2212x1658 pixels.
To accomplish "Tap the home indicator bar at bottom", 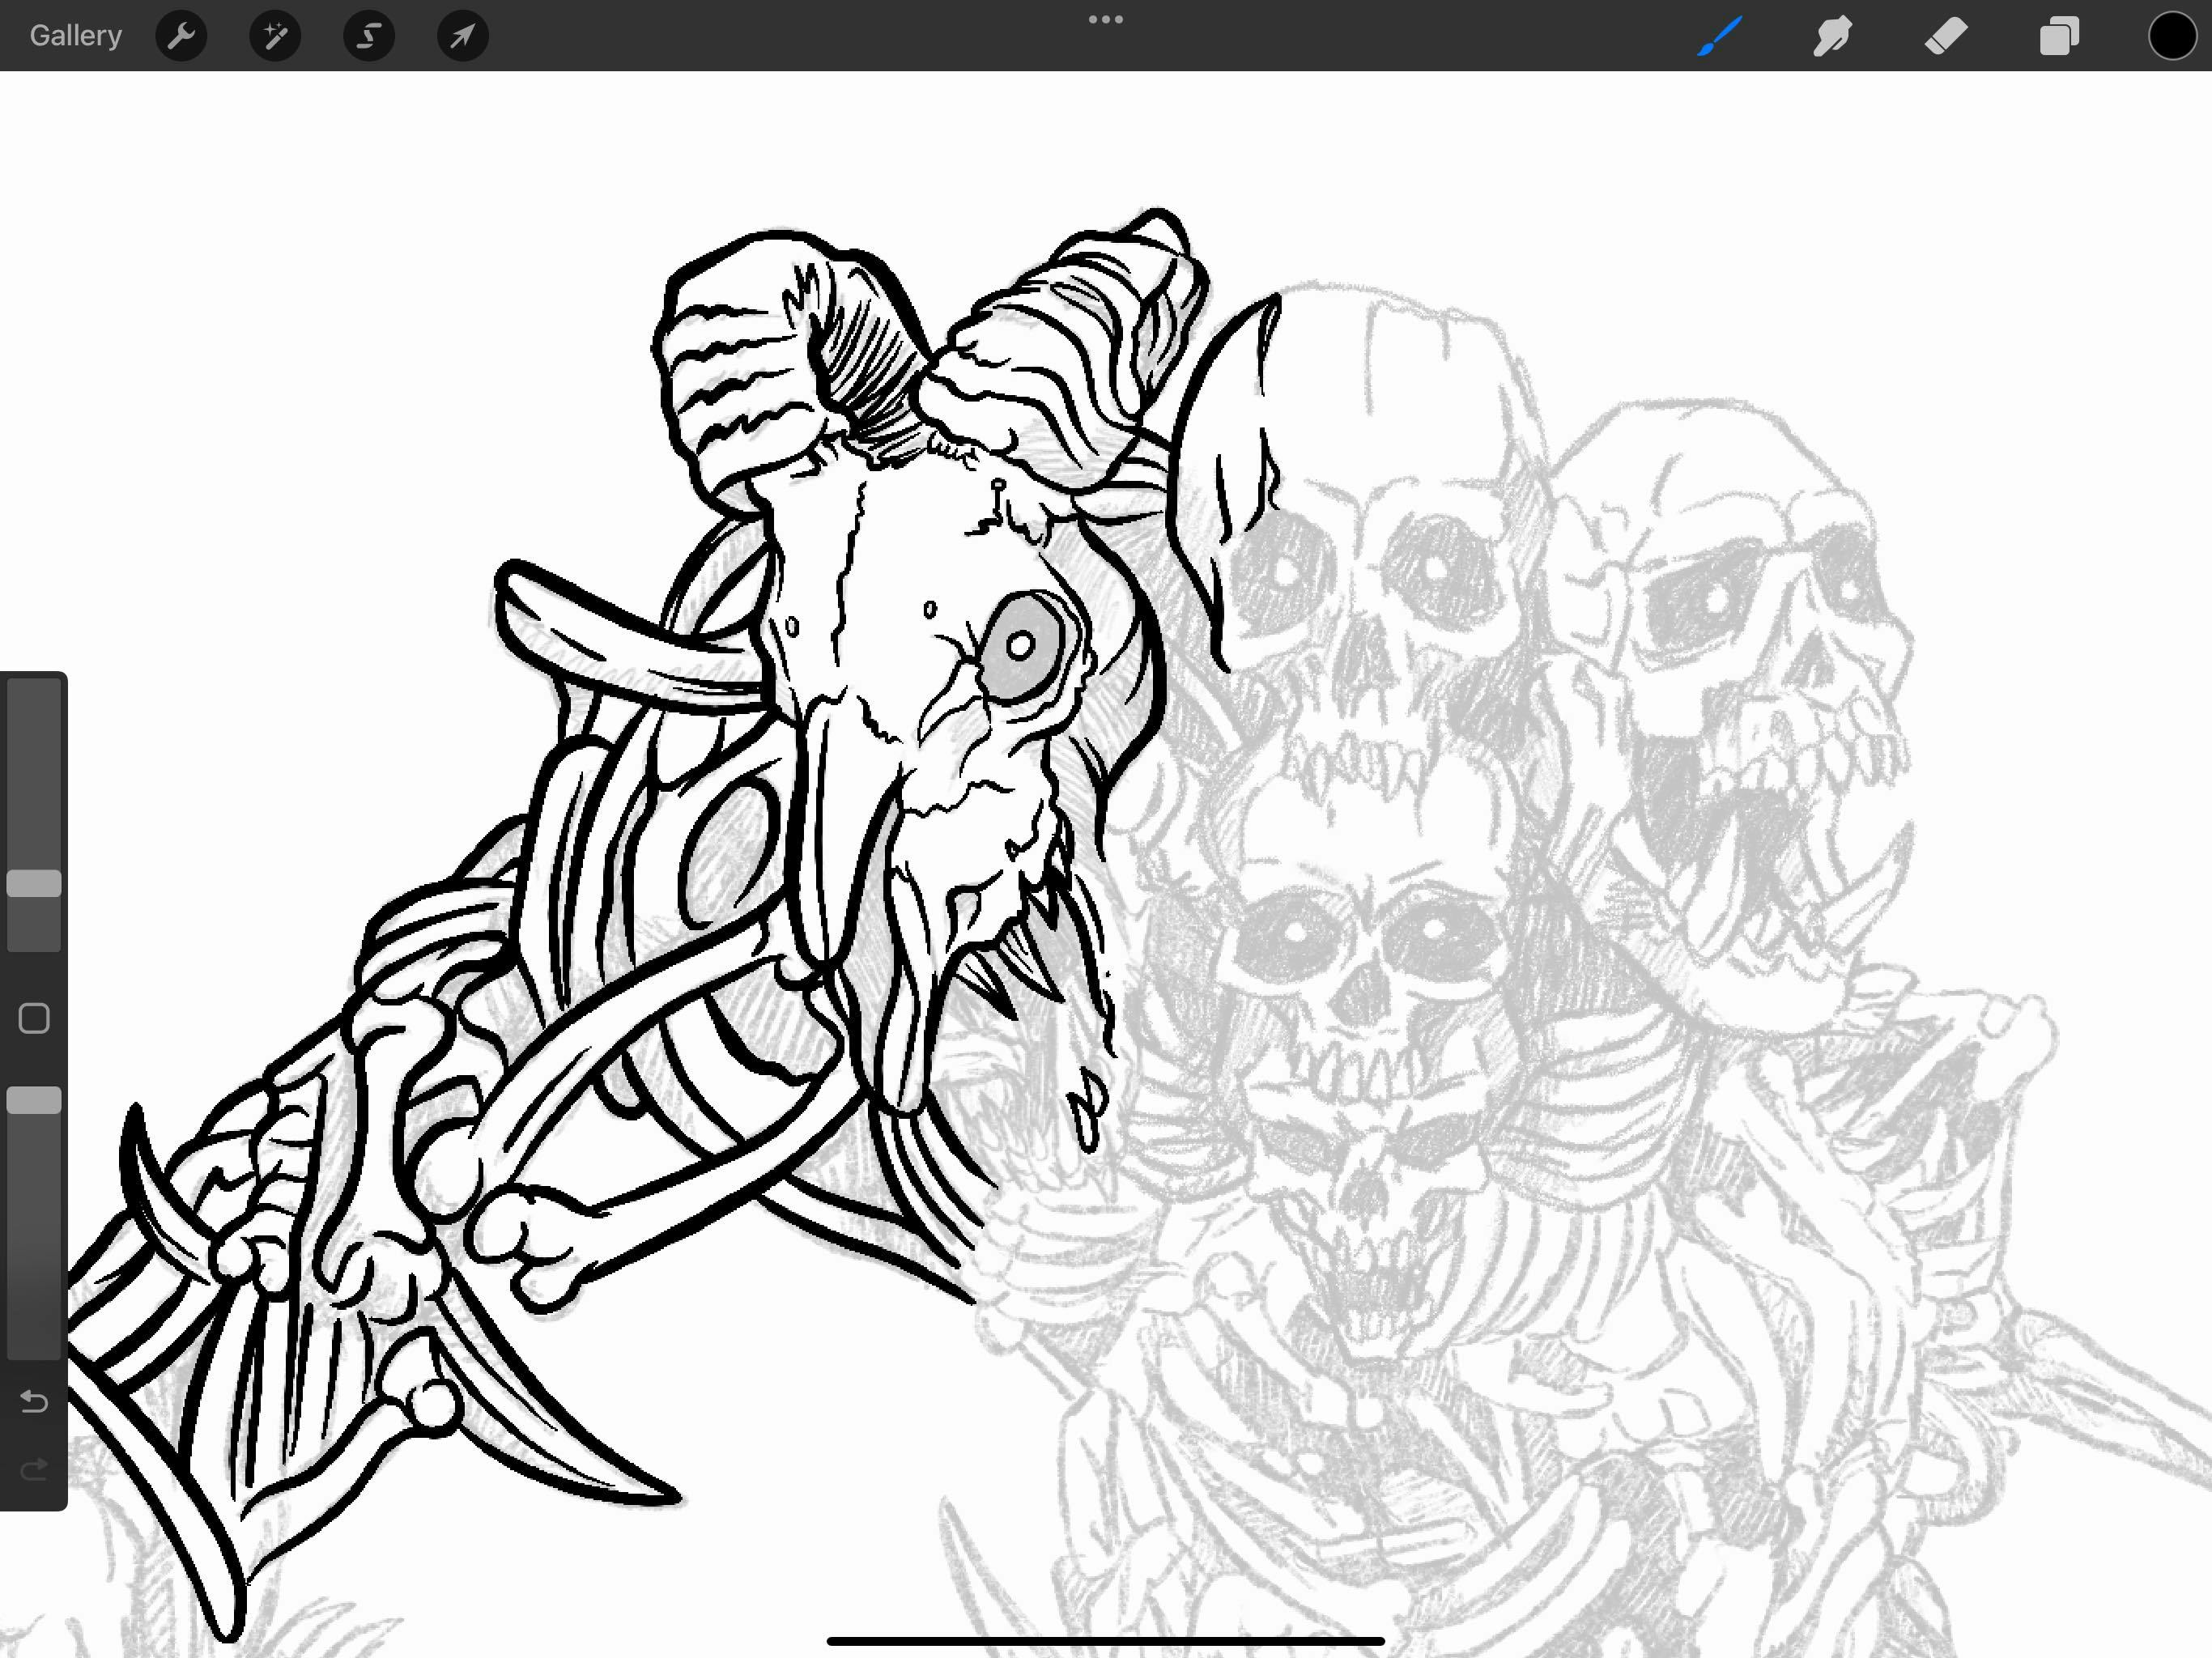I will click(x=1105, y=1641).
